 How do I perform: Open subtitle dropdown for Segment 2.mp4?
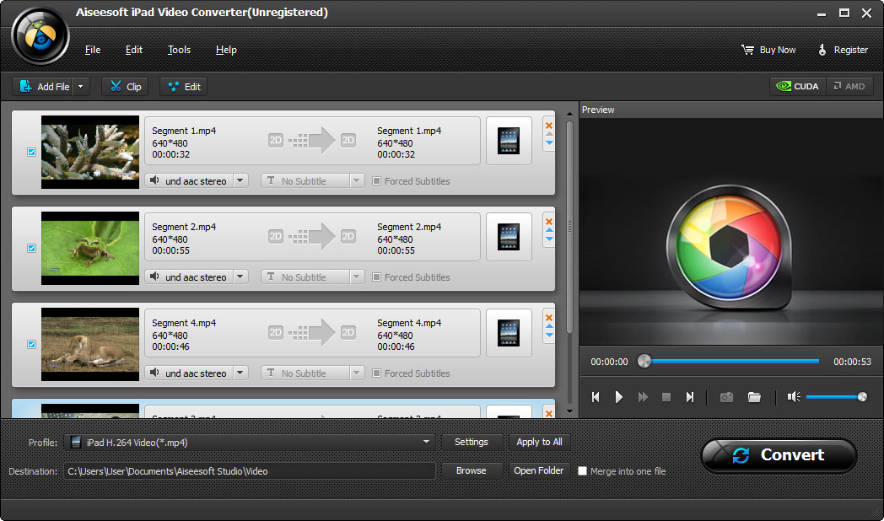point(356,277)
